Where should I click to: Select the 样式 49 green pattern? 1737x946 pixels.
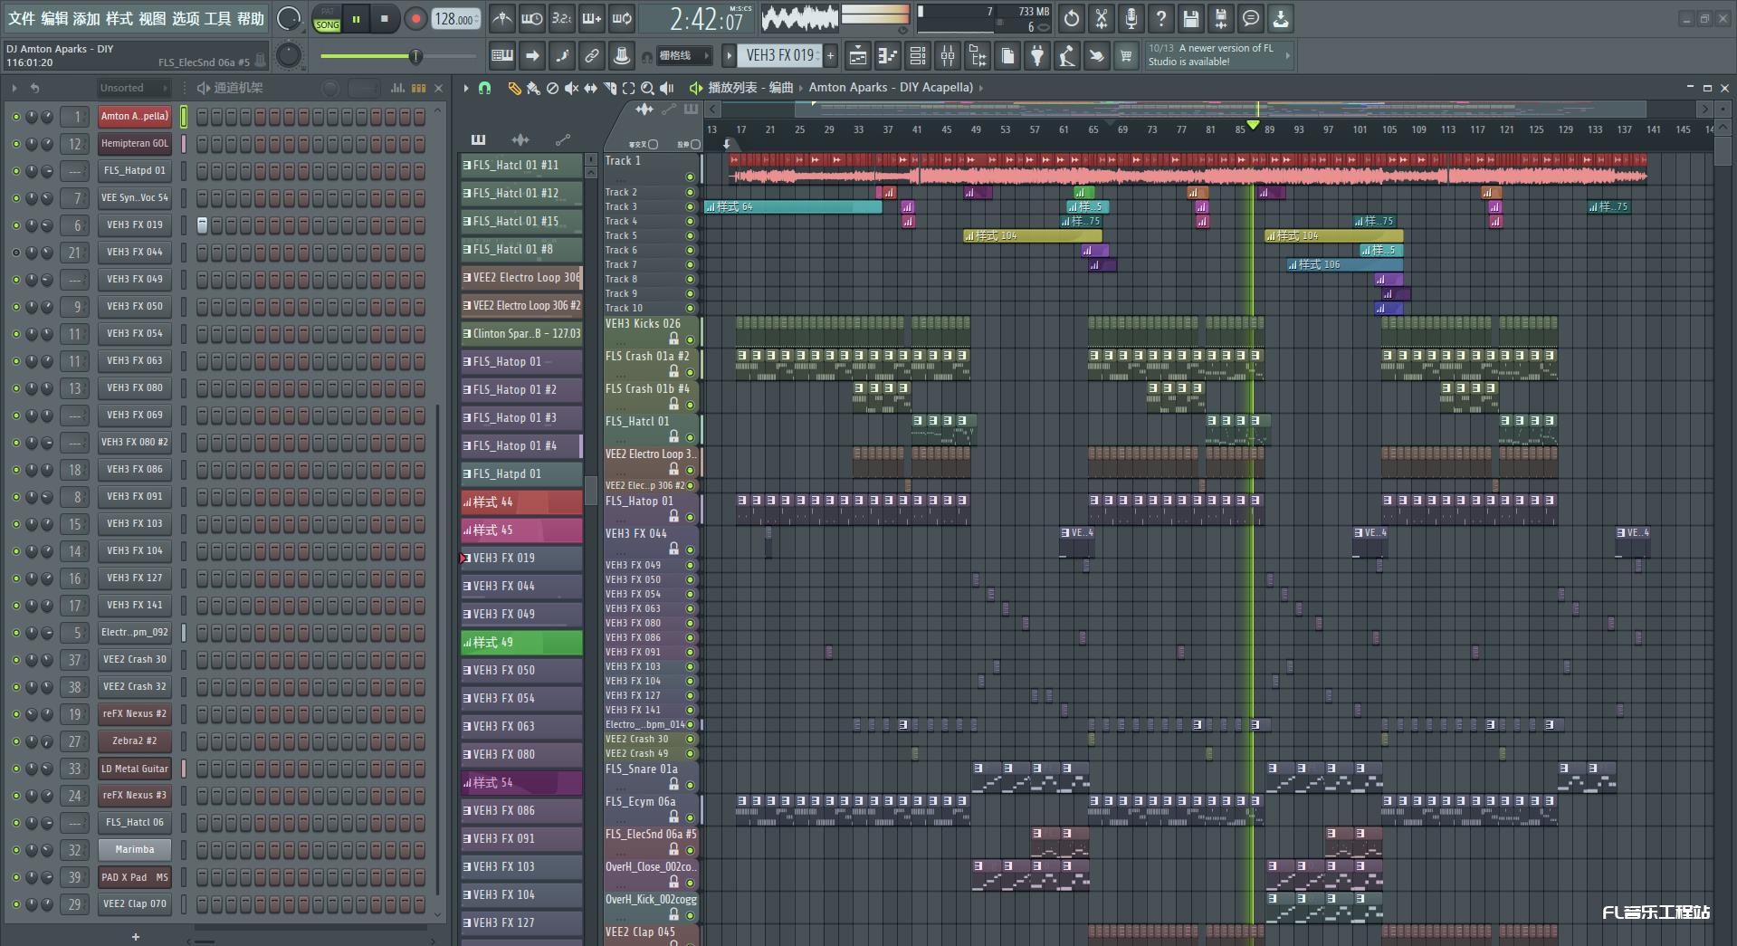point(521,642)
